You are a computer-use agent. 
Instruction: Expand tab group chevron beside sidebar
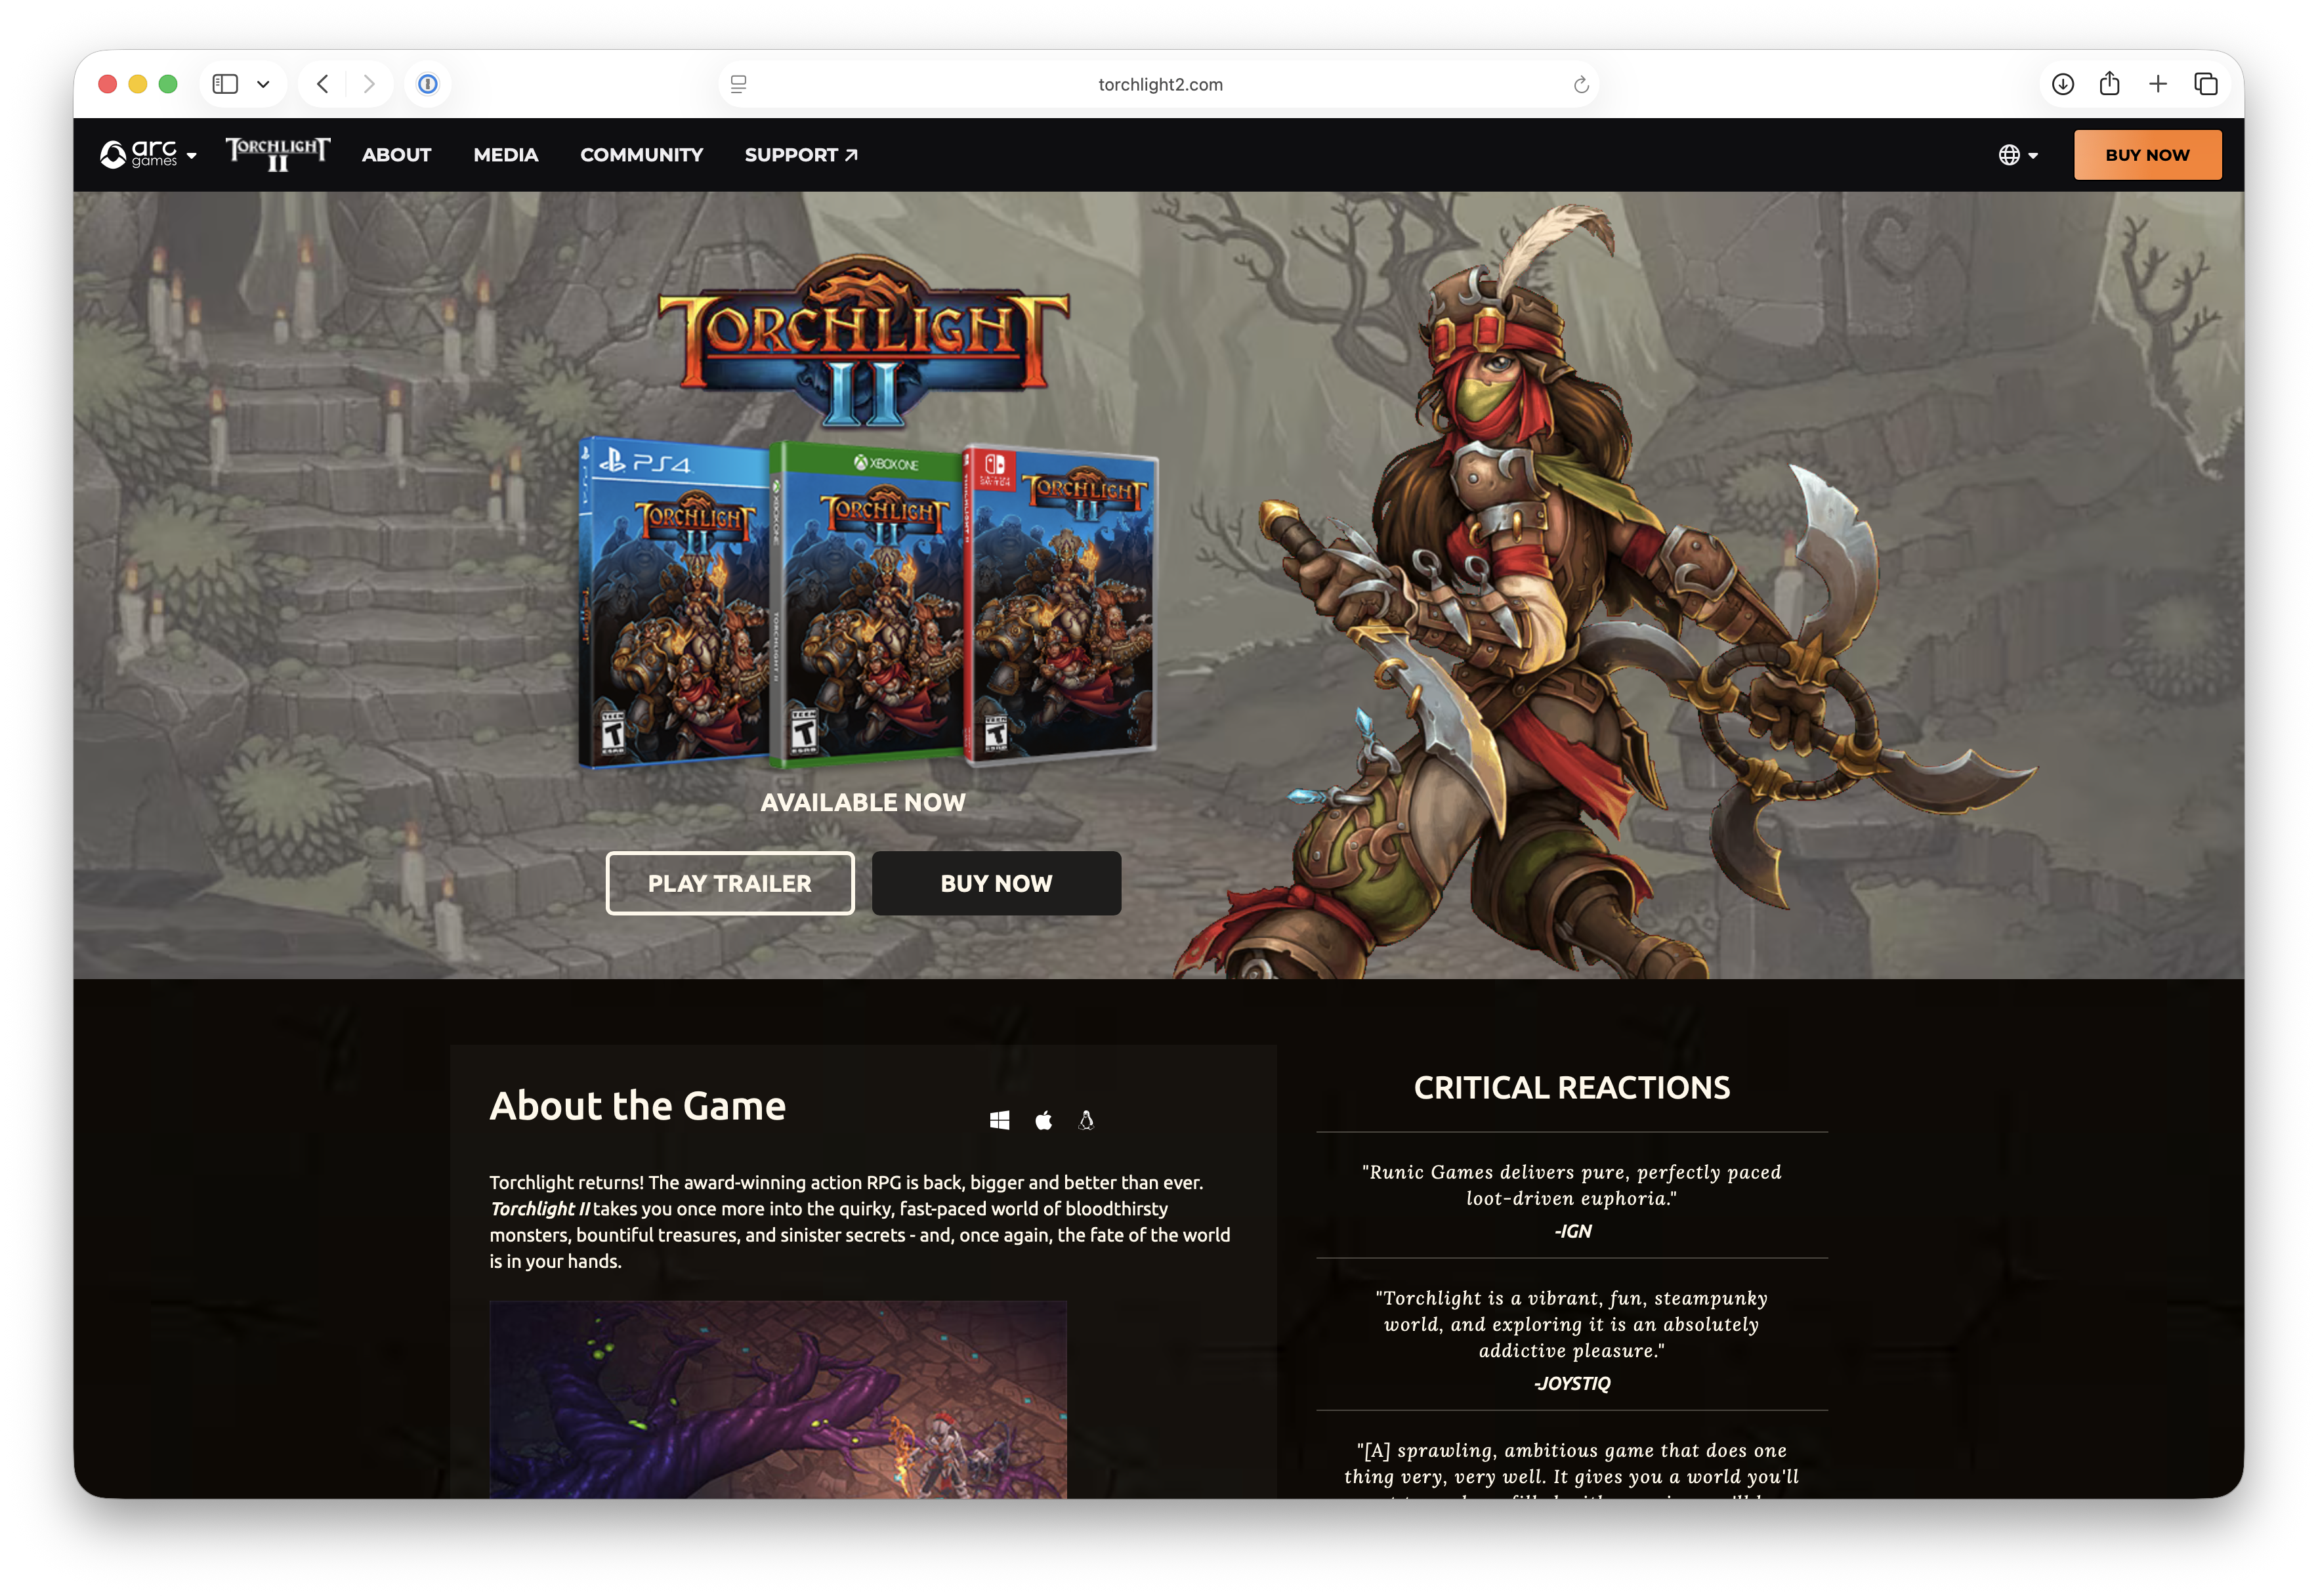pyautogui.click(x=263, y=84)
